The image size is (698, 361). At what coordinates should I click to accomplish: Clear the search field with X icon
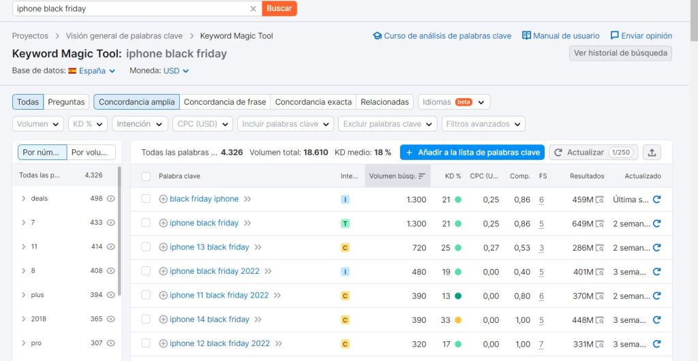[253, 8]
